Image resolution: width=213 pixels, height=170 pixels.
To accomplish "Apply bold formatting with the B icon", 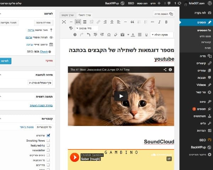I will [x=166, y=22].
